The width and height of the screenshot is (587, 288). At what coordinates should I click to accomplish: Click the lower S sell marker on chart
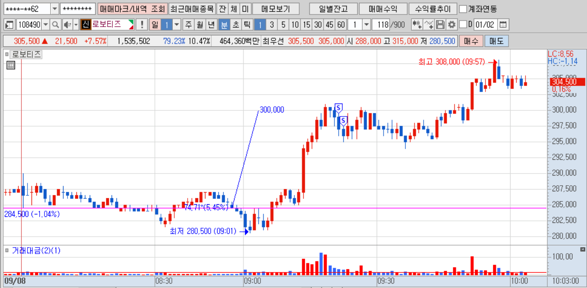[343, 121]
